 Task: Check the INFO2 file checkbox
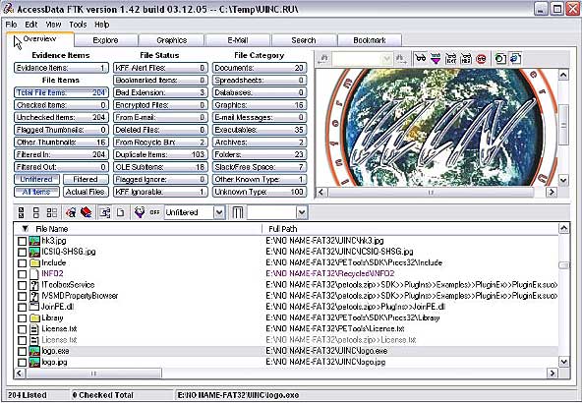point(22,274)
